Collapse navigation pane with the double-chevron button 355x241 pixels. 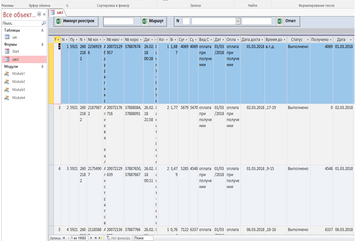pyautogui.click(x=44, y=14)
